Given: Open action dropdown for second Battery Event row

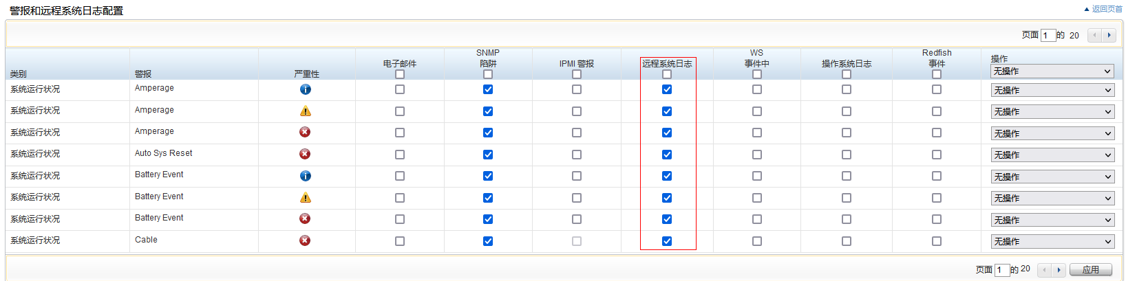Looking at the screenshot, I should (1052, 198).
